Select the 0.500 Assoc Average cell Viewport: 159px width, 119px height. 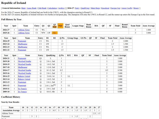coord(120,70)
